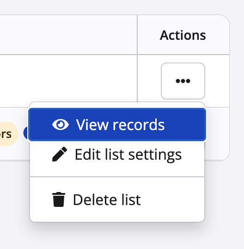Viewport: 244px width, 249px height.
Task: Close the row actions dropdown via its button
Action: [x=183, y=81]
